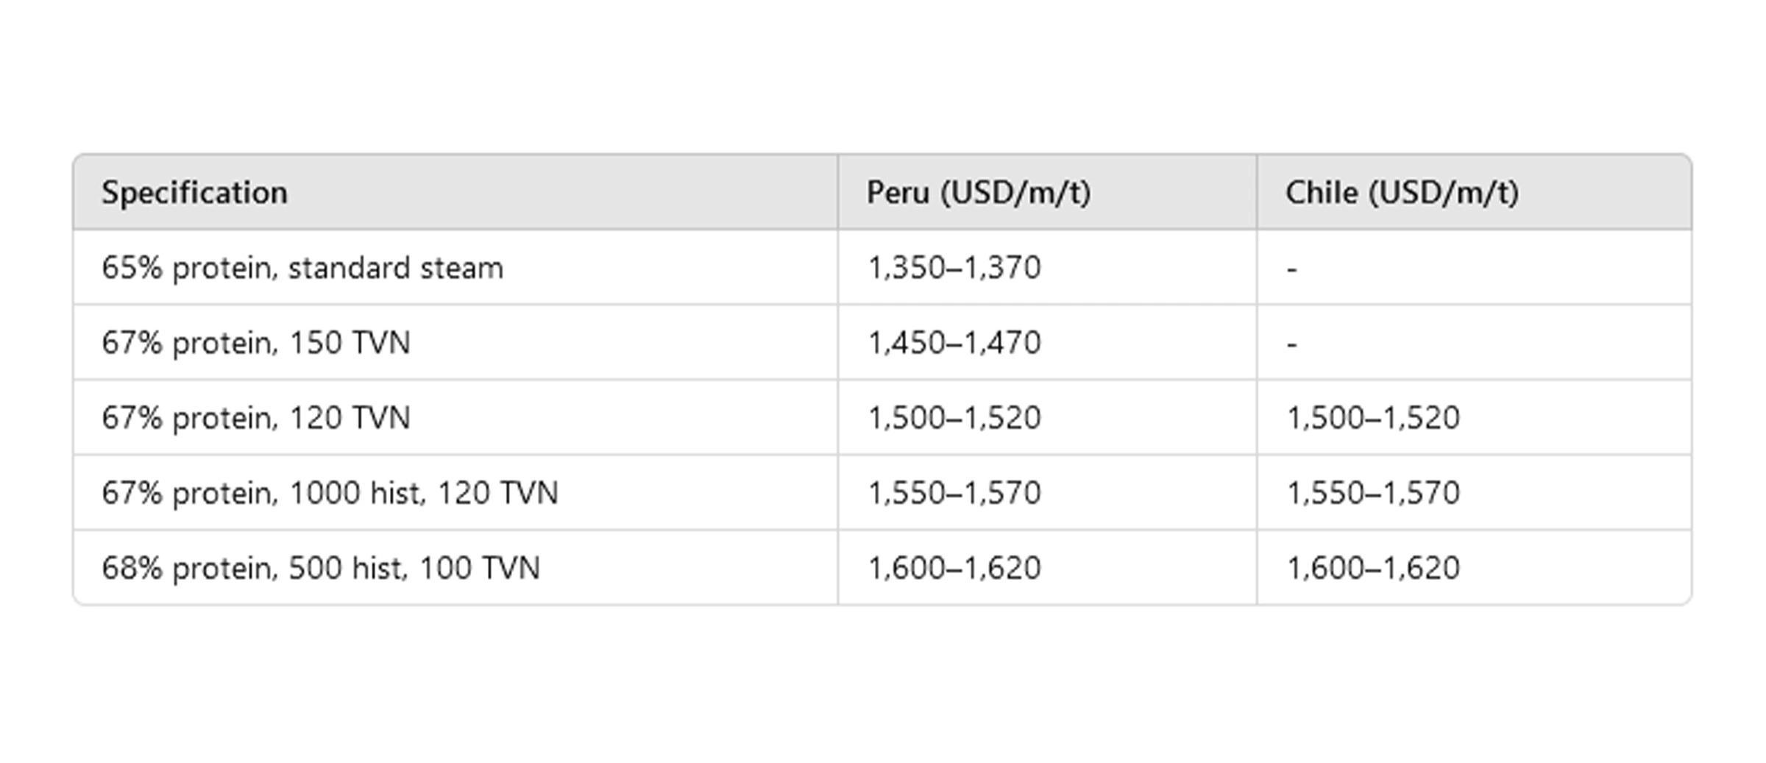Click the 65% protein, standard steam cell

click(302, 268)
